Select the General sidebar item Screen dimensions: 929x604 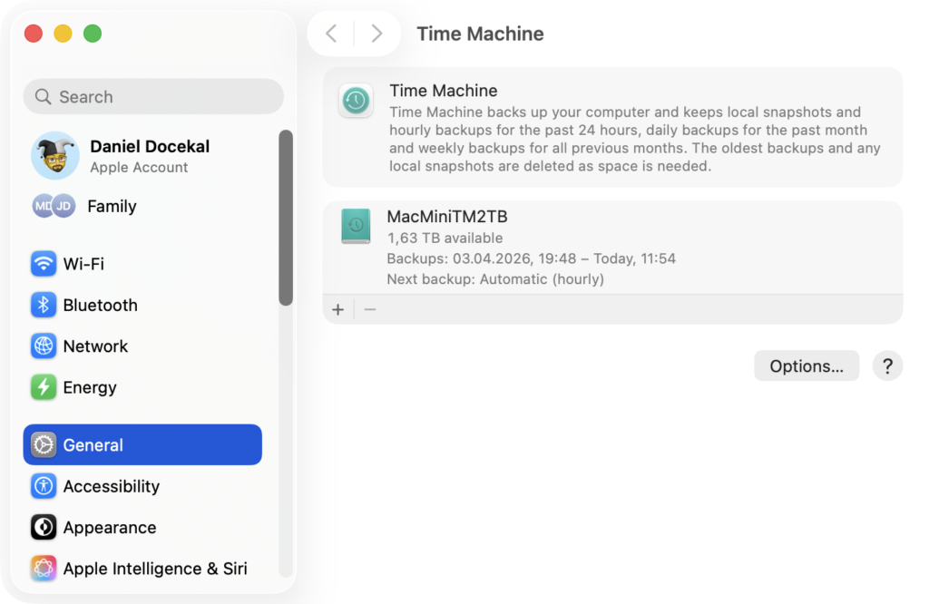142,444
